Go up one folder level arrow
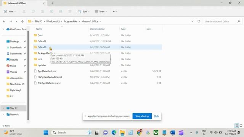Screen dimensions: 244x137 (22, 21)
